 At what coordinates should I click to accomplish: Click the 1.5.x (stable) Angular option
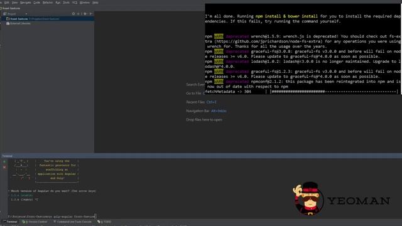click(x=22, y=195)
